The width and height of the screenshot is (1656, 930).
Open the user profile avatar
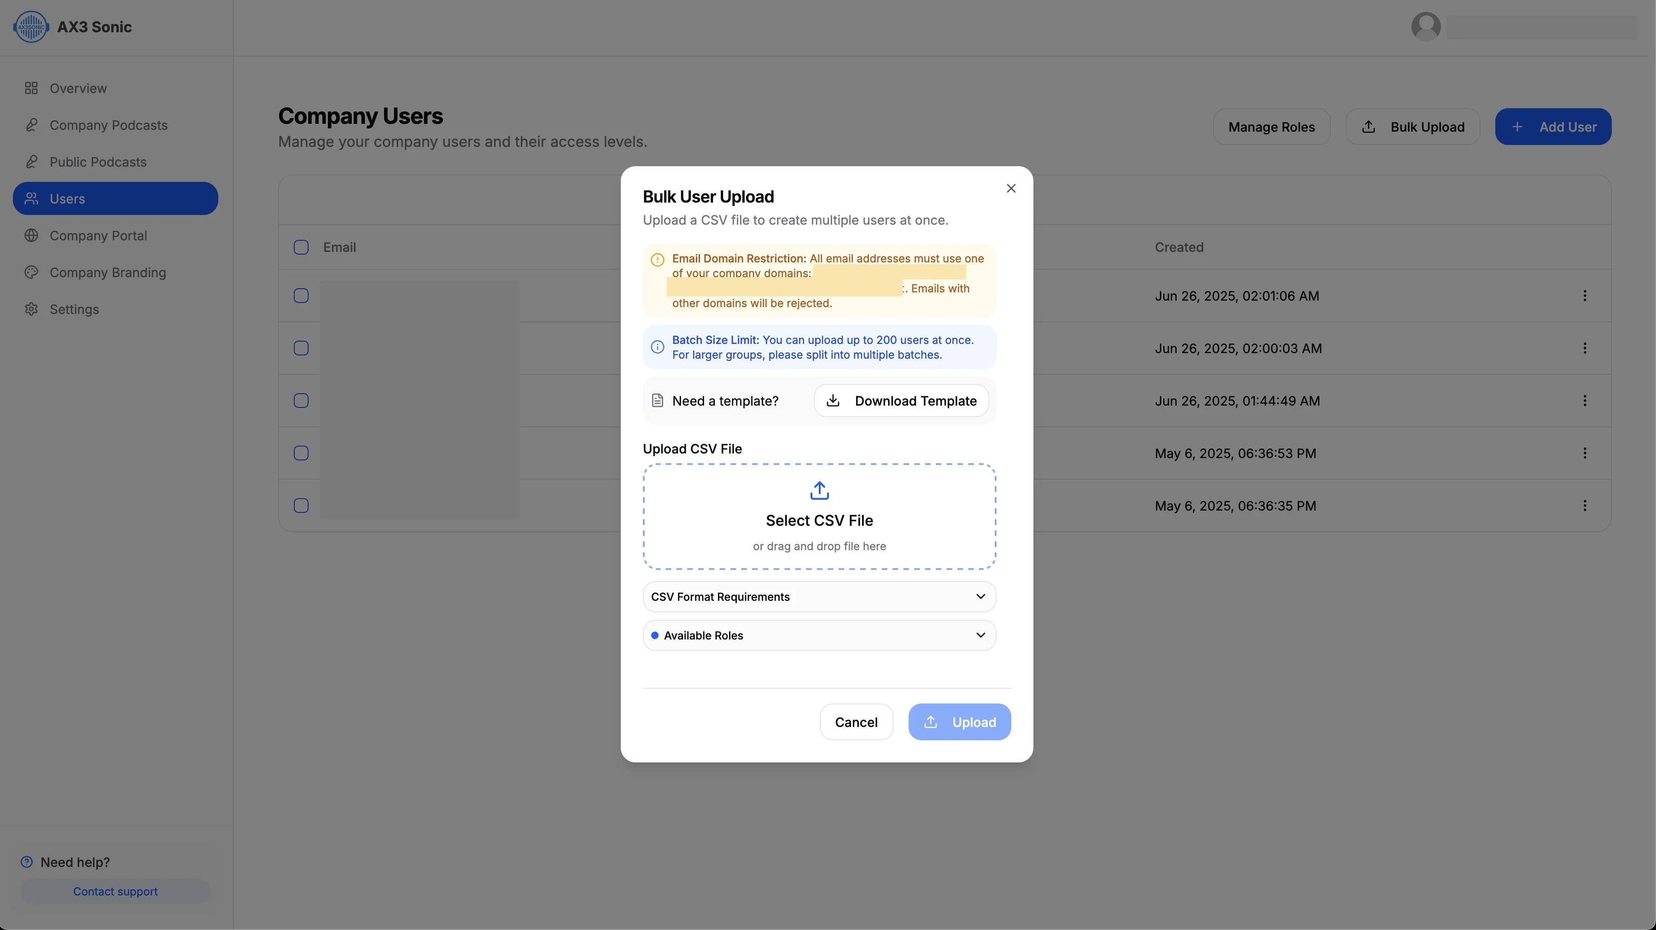click(x=1426, y=27)
